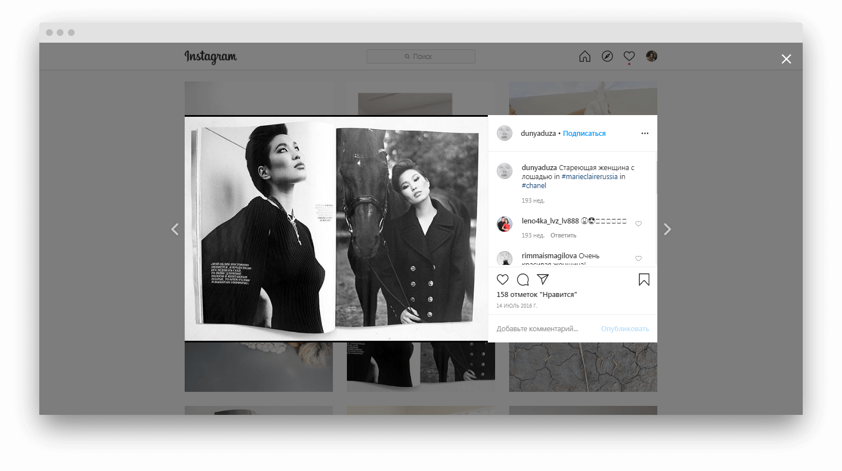Open leno4ka_lvz_lv888 commenter avatar
Viewport: 842px width, 471px height.
505,224
